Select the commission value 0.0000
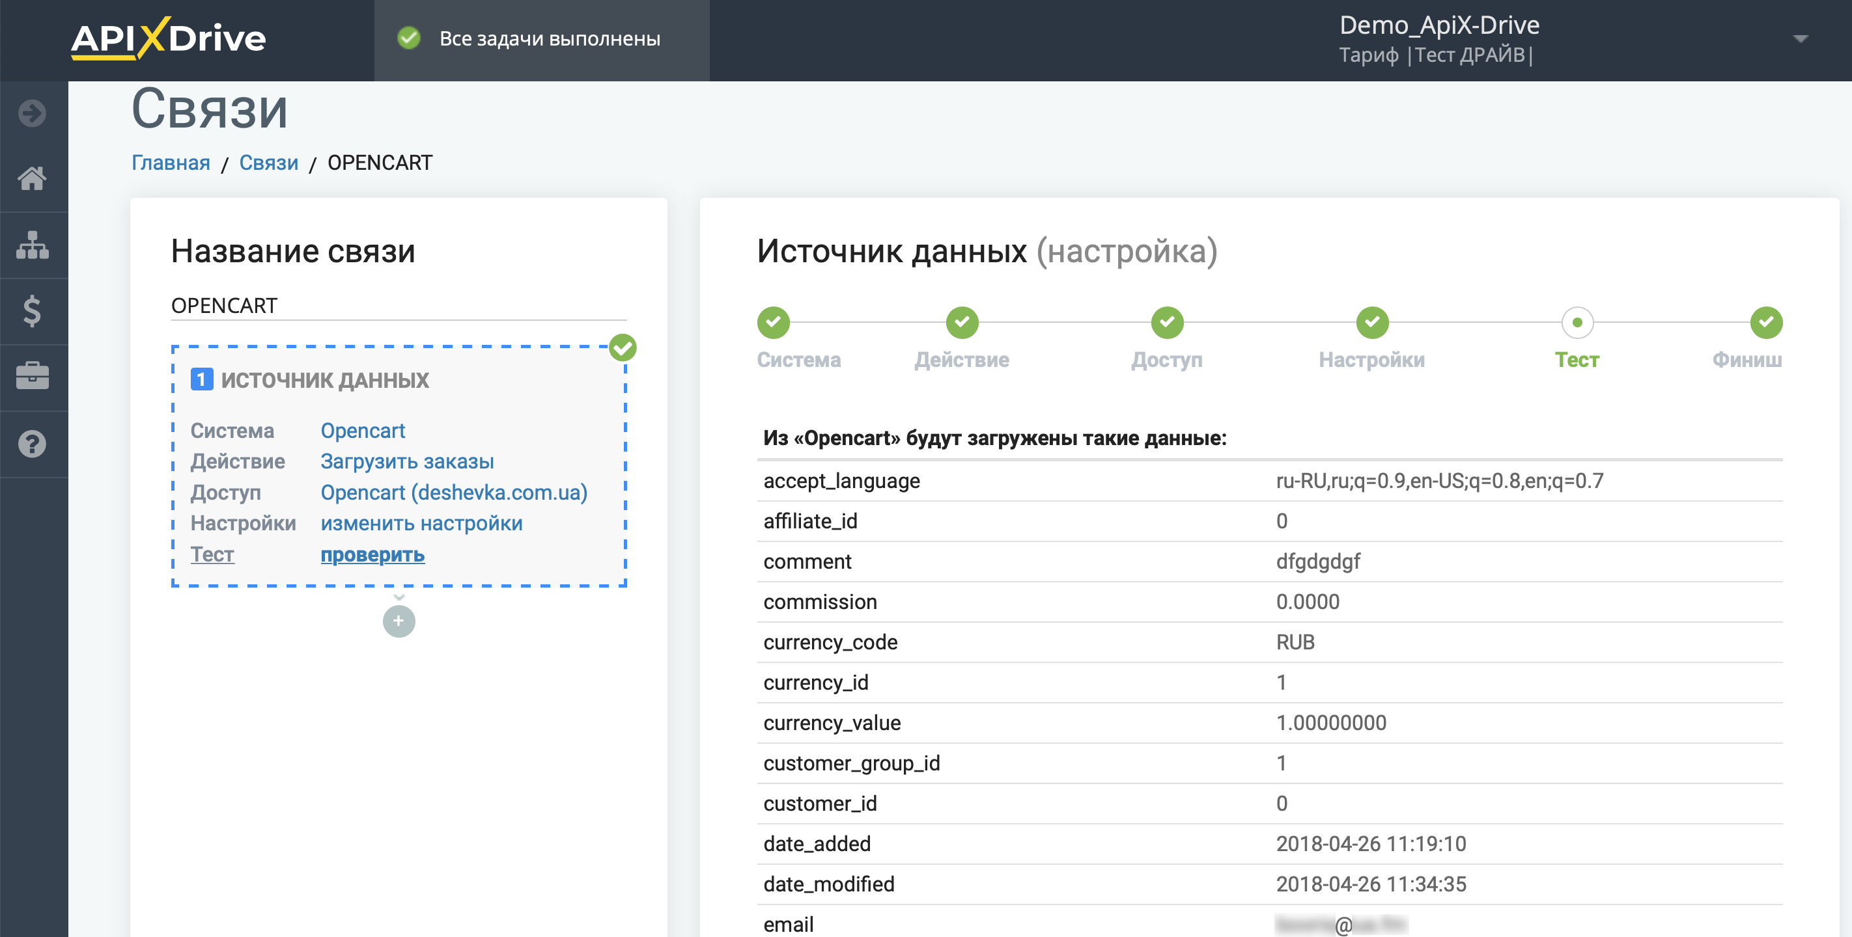 (x=1308, y=601)
